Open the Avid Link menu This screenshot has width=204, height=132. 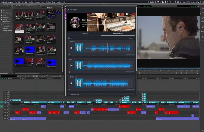(59, 2)
